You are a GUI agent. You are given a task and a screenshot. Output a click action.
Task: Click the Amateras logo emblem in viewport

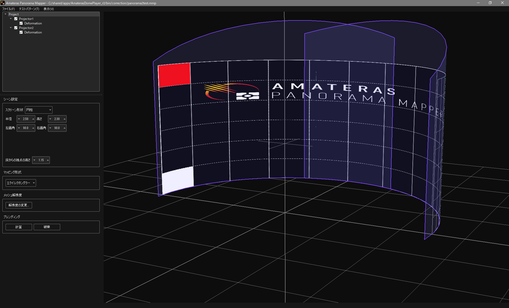[232, 92]
